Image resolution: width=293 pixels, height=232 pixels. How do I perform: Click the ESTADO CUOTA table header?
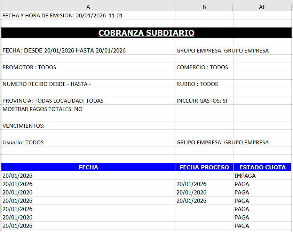pyautogui.click(x=262, y=167)
